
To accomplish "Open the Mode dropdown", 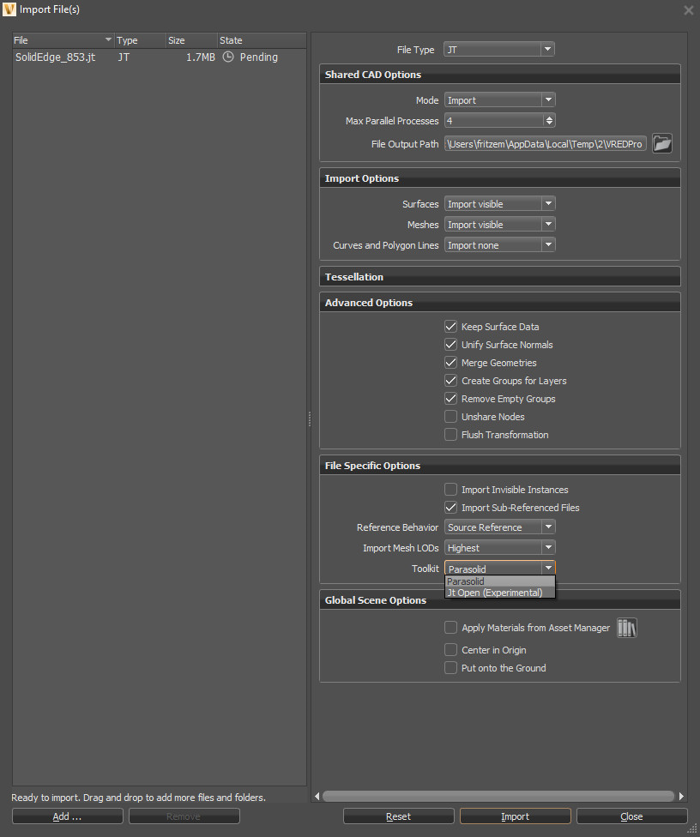I will tap(500, 99).
